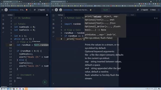Reload the page in right browser window
This screenshot has width=161, height=90.
[56, 4]
